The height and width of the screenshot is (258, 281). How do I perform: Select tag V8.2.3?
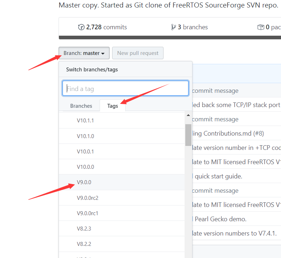click(84, 228)
